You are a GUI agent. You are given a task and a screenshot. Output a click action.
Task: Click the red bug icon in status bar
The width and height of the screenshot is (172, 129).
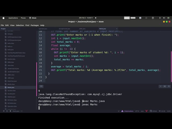pos(146,111)
